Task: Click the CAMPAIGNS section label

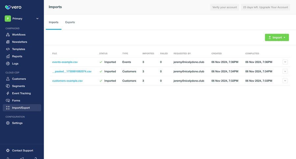Action: tap(12, 28)
